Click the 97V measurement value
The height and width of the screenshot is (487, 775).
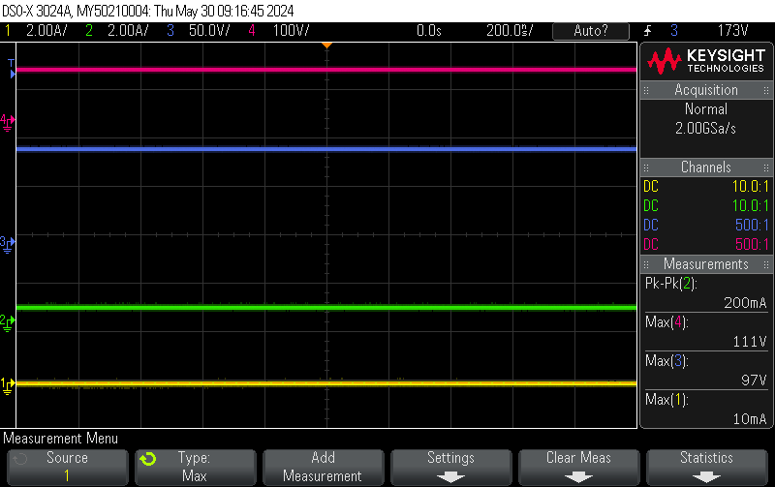[754, 380]
